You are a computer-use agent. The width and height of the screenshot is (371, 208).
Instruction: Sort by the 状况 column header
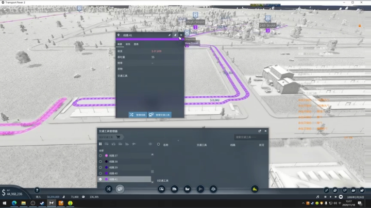click(261, 145)
